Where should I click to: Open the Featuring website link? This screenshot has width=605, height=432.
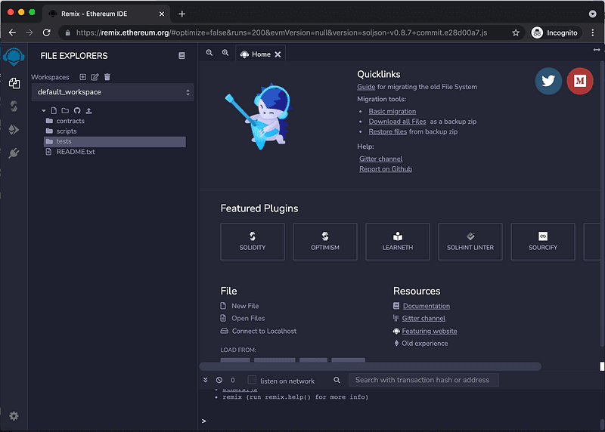pos(429,331)
